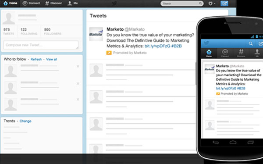Click the Marketo logo avatar in desktop tweet

[96, 34]
